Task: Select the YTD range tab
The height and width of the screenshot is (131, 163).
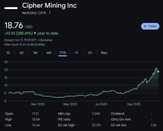Action: [63, 53]
